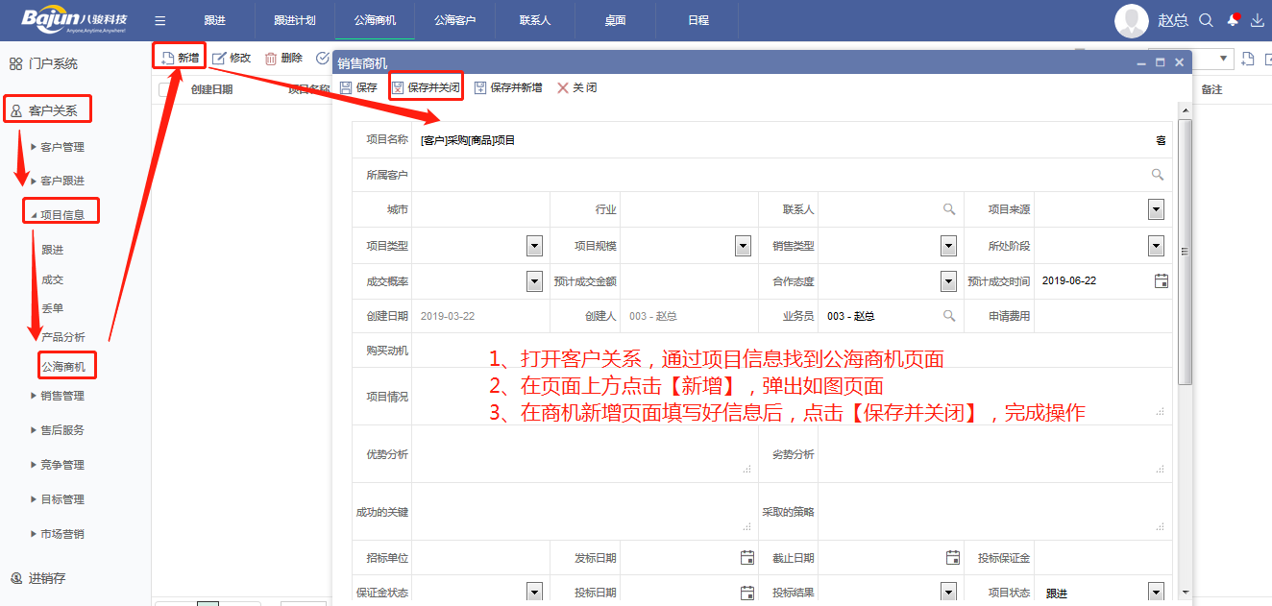This screenshot has height=606, width=1272.
Task: Click the calendar icon for 预计成交时间
Action: [1161, 281]
